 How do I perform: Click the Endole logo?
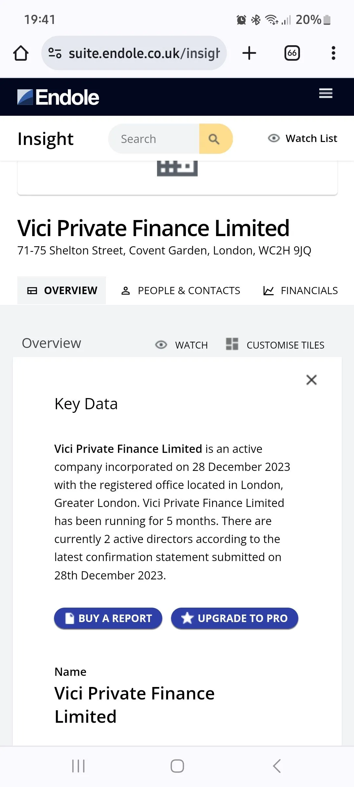click(58, 97)
